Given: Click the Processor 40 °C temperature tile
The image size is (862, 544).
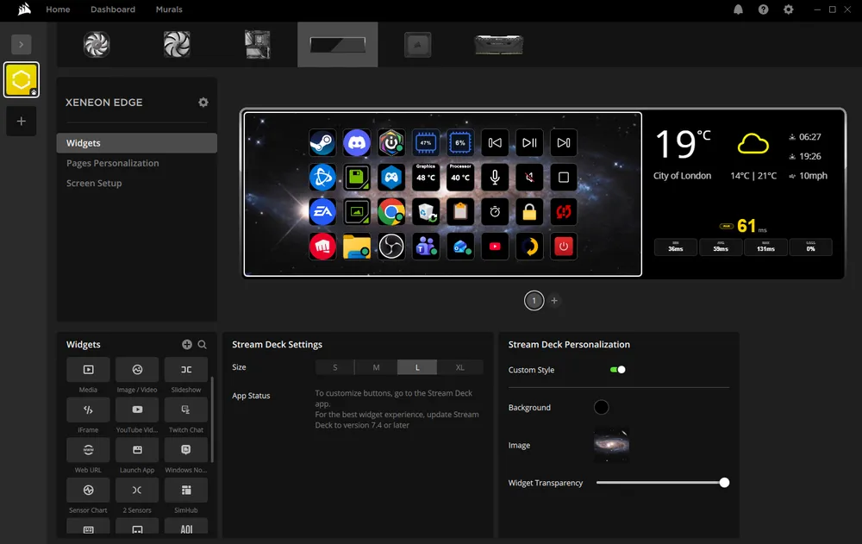Looking at the screenshot, I should pyautogui.click(x=460, y=177).
